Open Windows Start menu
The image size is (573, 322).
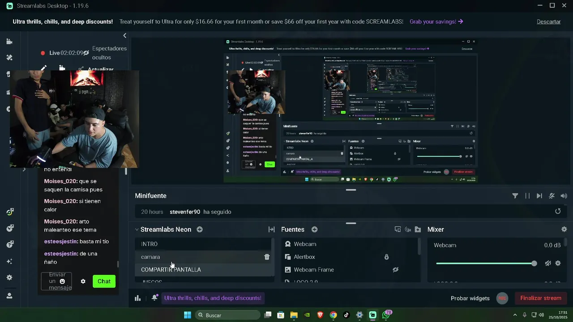point(188,315)
